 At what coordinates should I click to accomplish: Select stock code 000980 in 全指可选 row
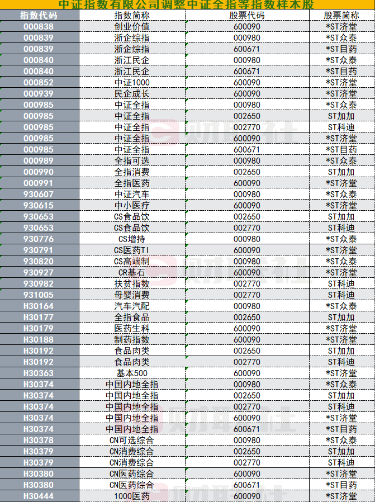point(247,160)
